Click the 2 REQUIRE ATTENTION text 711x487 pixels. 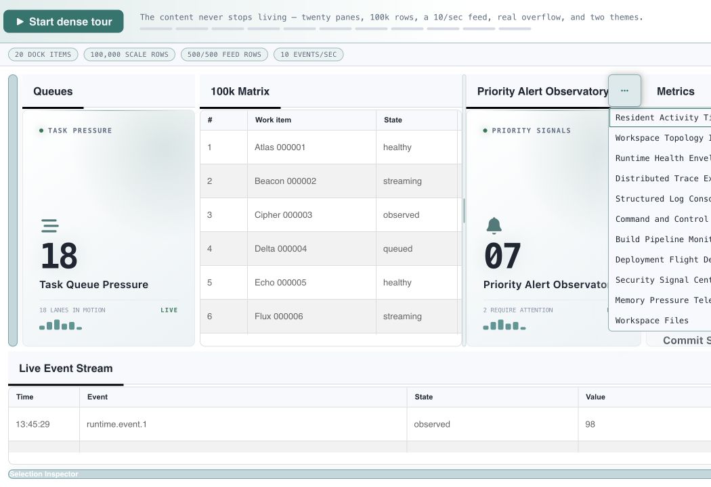518,310
